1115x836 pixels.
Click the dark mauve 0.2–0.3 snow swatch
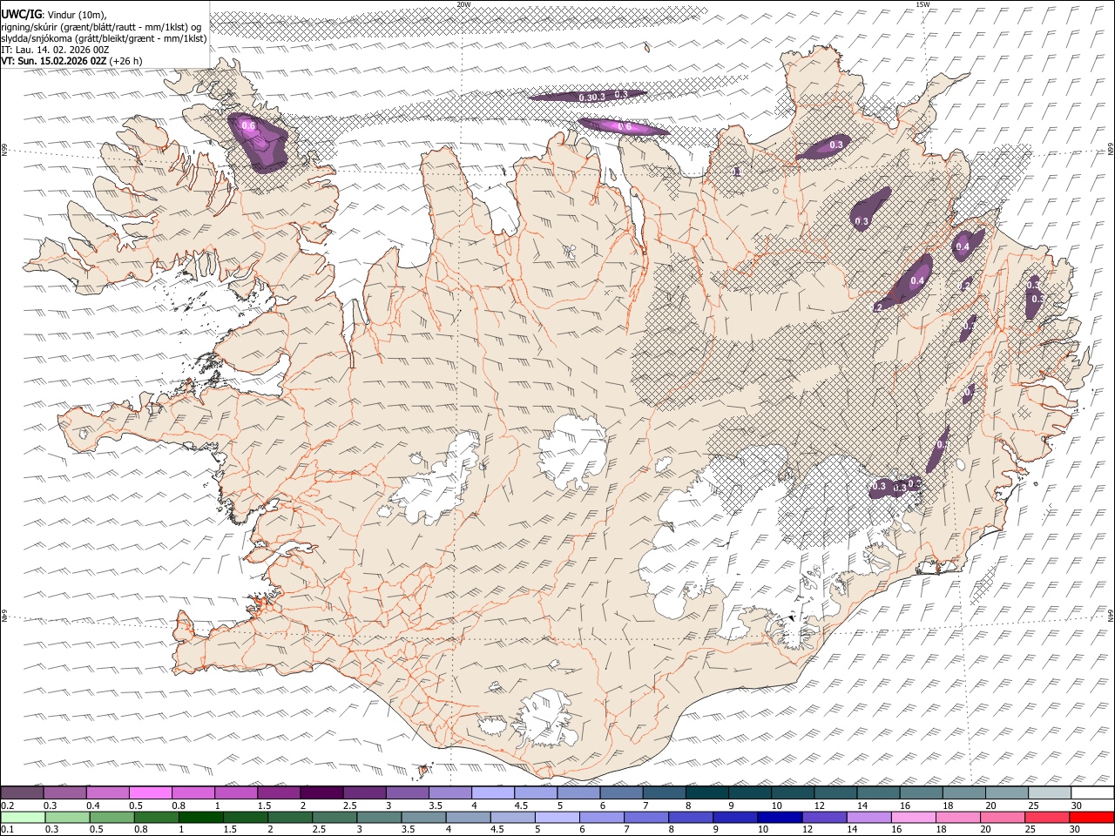point(22,793)
